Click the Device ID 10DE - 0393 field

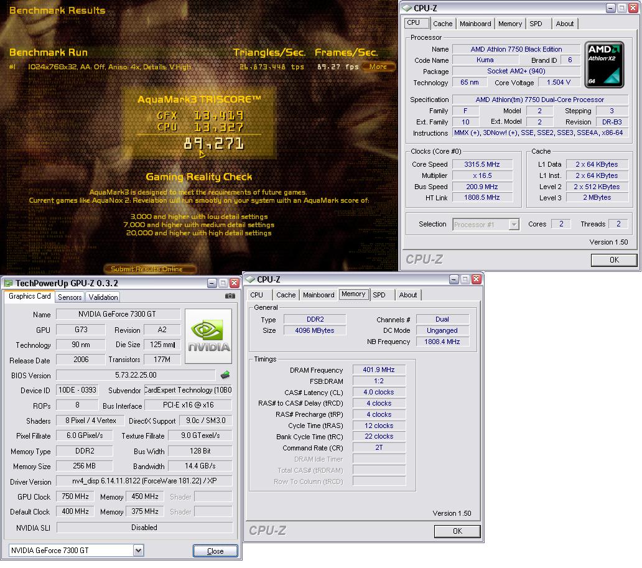pos(77,390)
